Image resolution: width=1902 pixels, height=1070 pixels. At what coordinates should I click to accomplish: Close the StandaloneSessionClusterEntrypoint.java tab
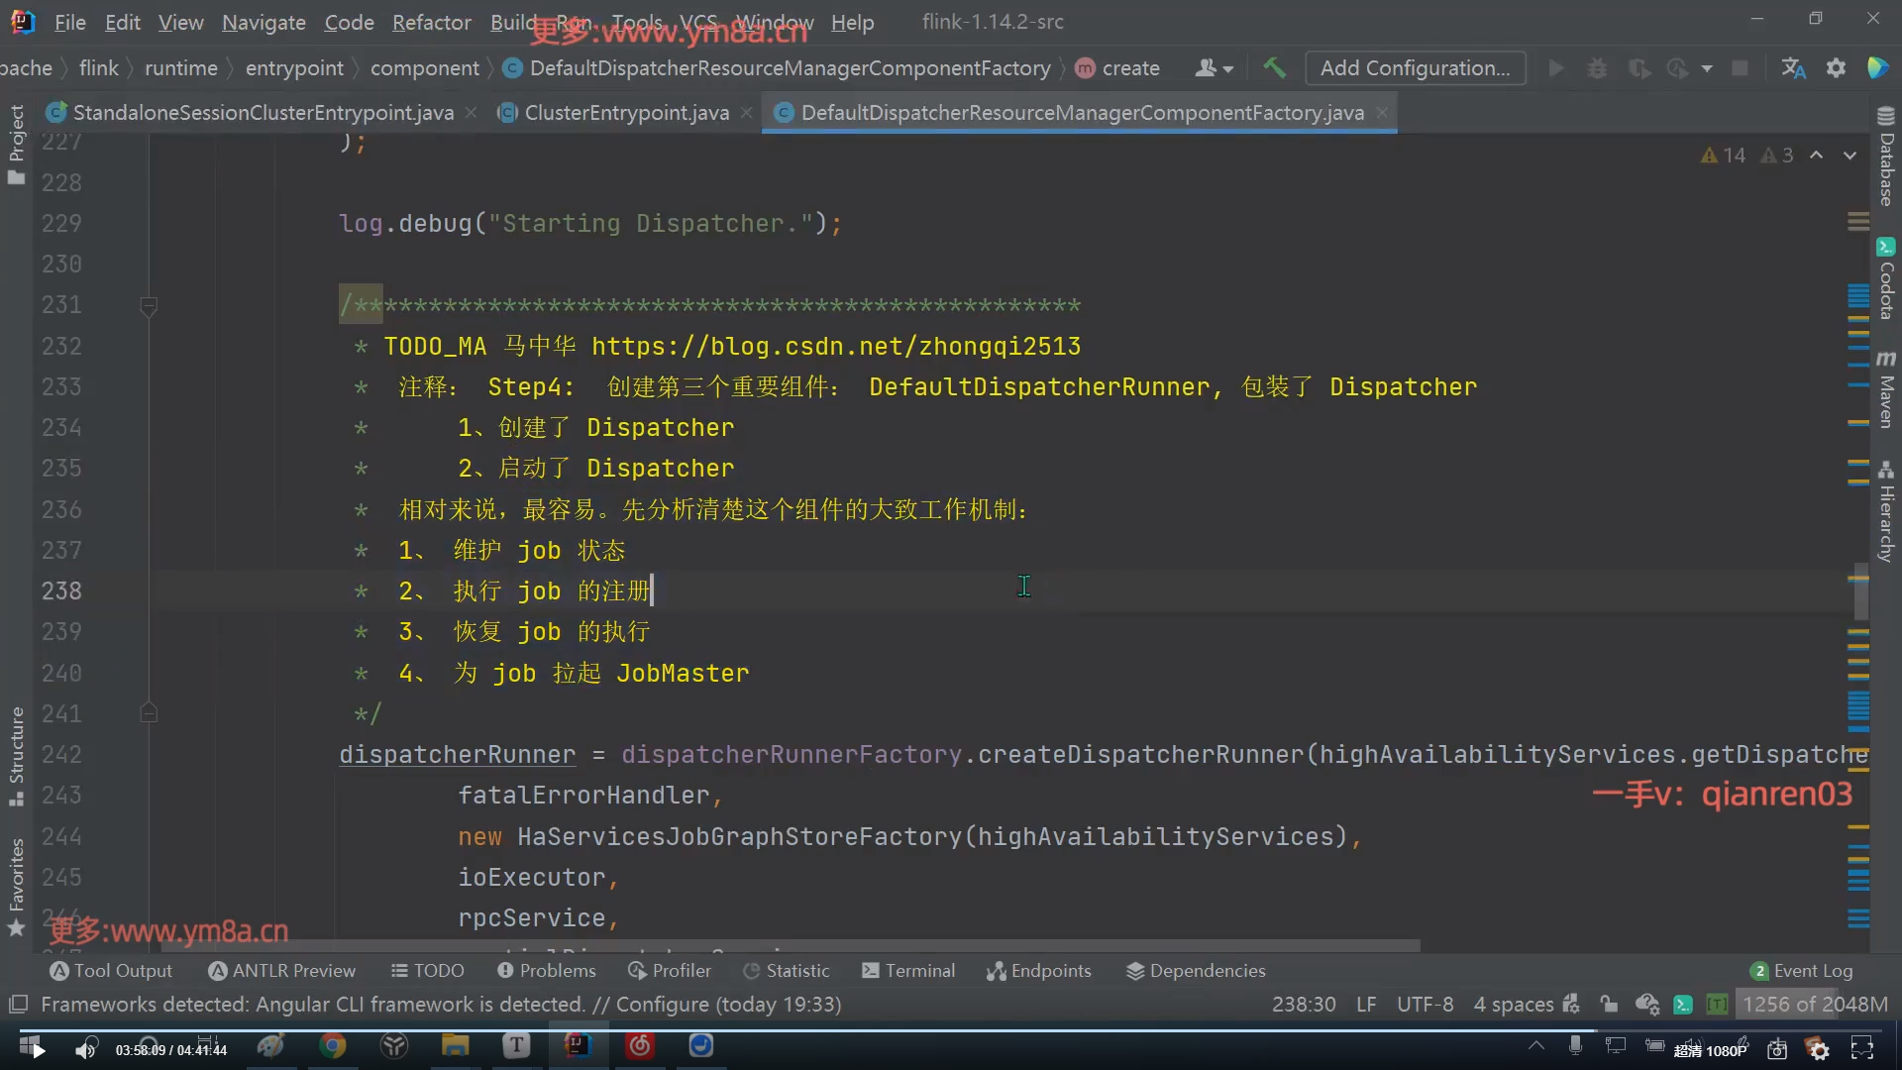[x=472, y=113]
